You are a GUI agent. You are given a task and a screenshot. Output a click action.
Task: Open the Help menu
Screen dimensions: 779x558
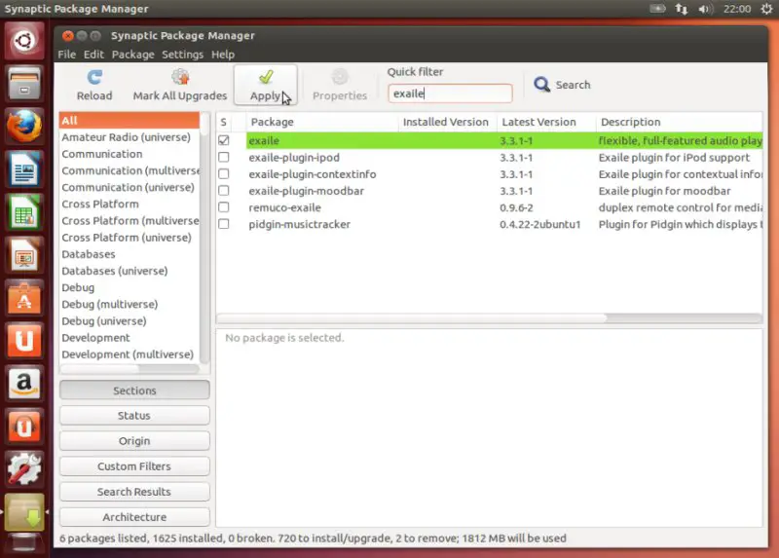click(223, 55)
